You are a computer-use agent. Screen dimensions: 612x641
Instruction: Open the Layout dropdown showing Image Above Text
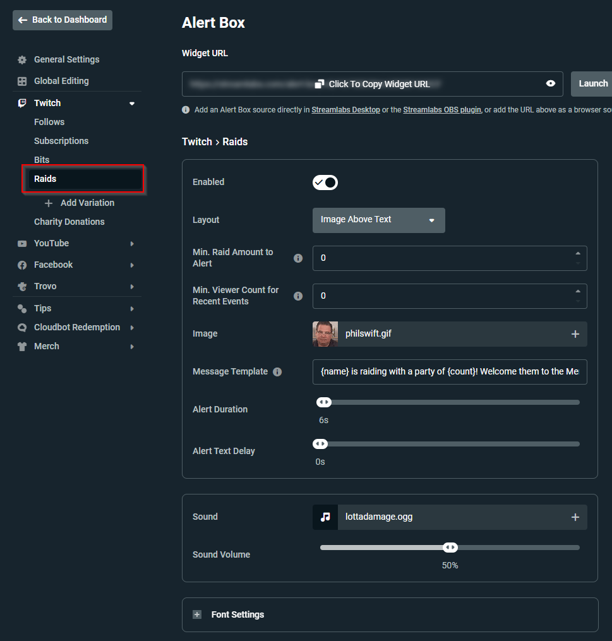point(378,220)
